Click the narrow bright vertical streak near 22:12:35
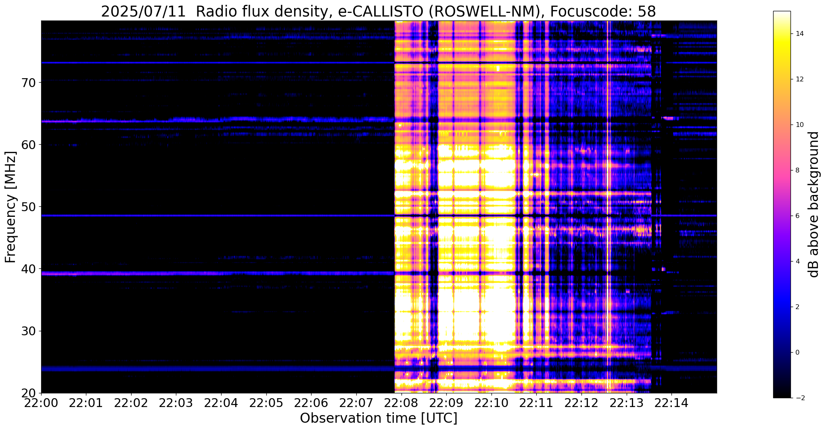This screenshot has height=430, width=826. coord(608,207)
